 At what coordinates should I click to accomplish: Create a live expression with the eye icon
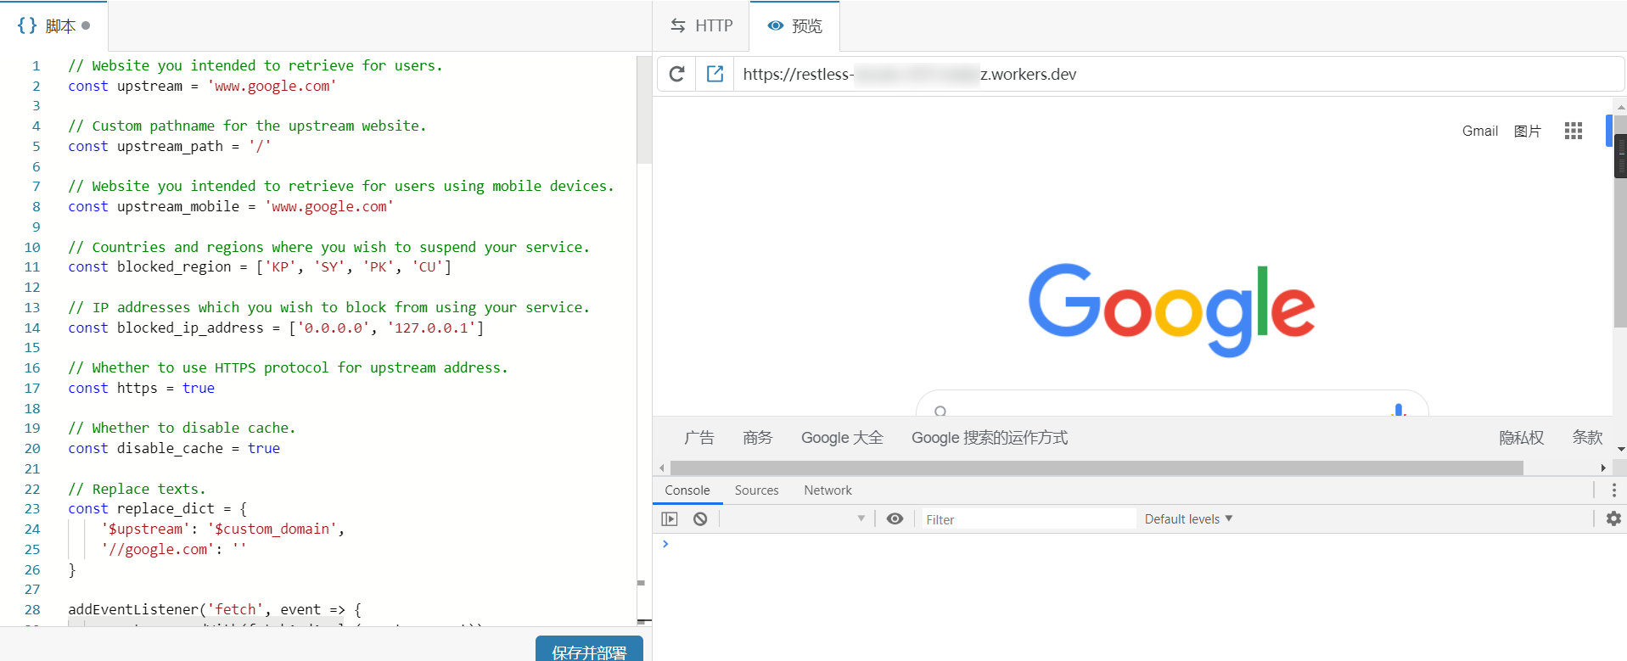pos(895,519)
